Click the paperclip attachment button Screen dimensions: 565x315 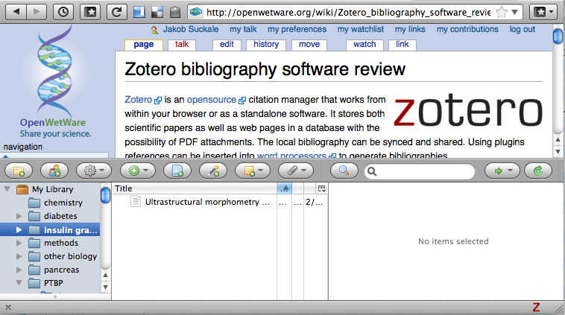tap(295, 171)
